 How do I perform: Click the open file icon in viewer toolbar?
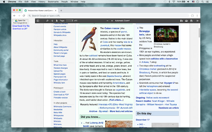[181, 21]
